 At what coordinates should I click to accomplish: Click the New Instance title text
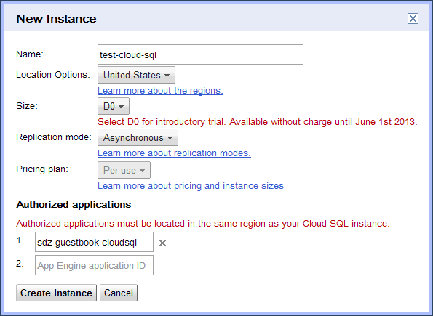(56, 19)
